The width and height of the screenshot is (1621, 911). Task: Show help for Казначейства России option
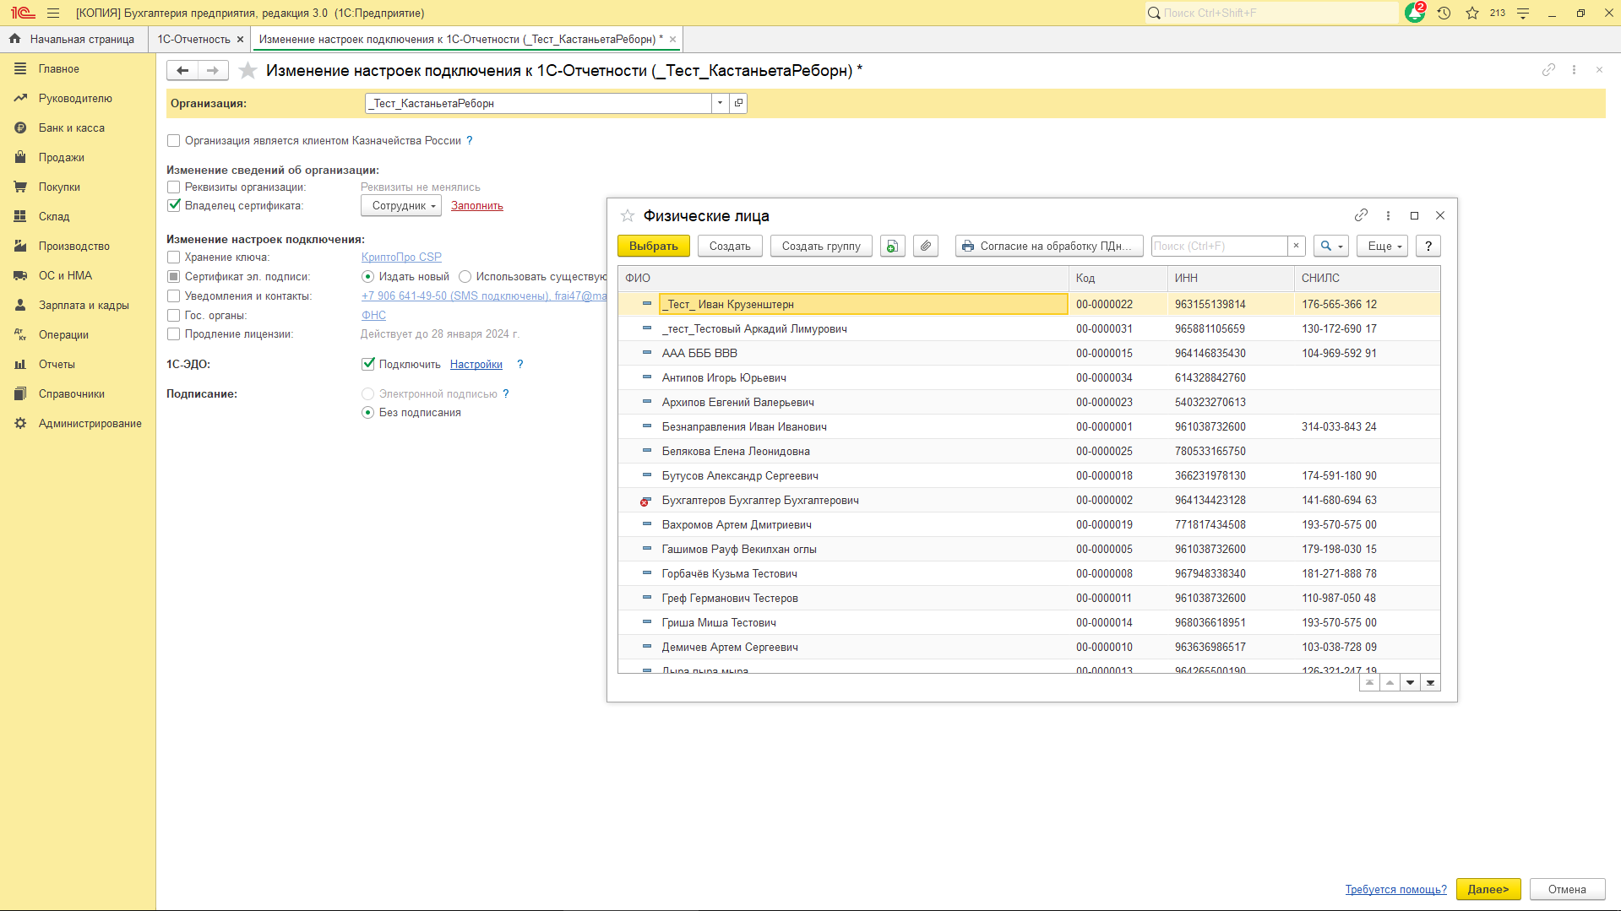[470, 141]
